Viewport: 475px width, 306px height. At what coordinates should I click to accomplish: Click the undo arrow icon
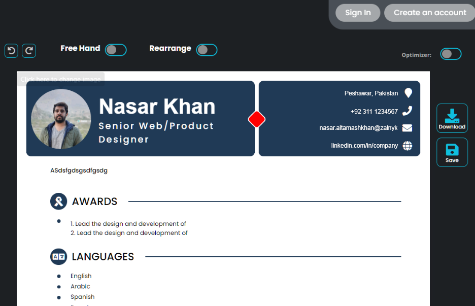click(11, 51)
